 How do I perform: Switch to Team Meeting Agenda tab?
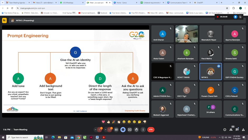18,3
